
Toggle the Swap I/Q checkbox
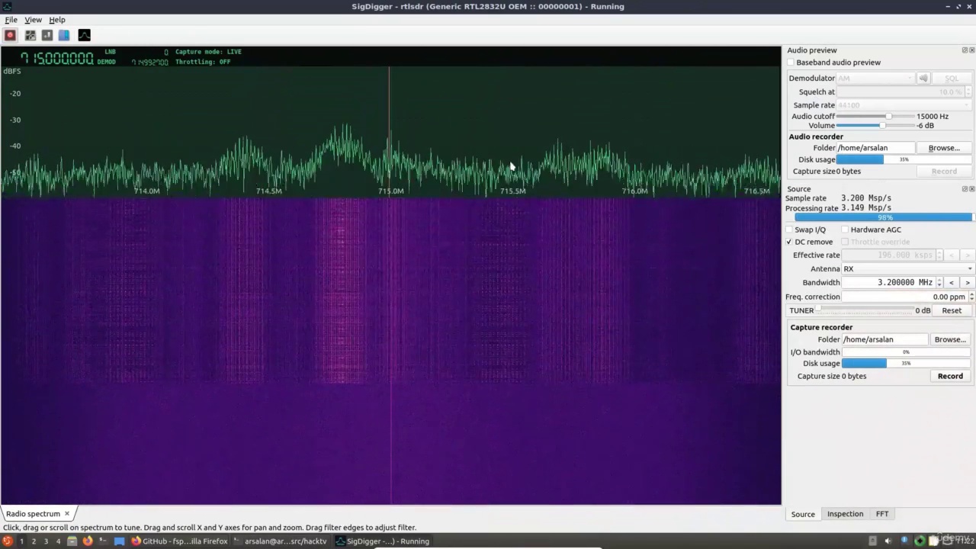click(x=790, y=230)
